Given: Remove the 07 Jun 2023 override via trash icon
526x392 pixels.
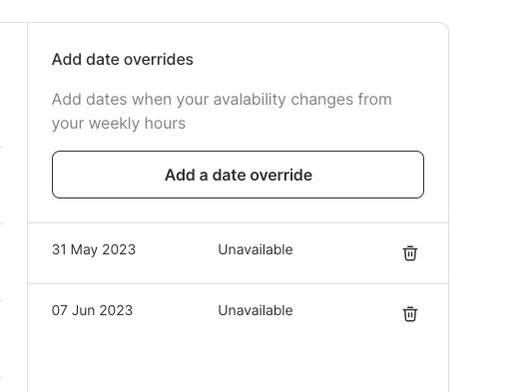Looking at the screenshot, I should (409, 314).
